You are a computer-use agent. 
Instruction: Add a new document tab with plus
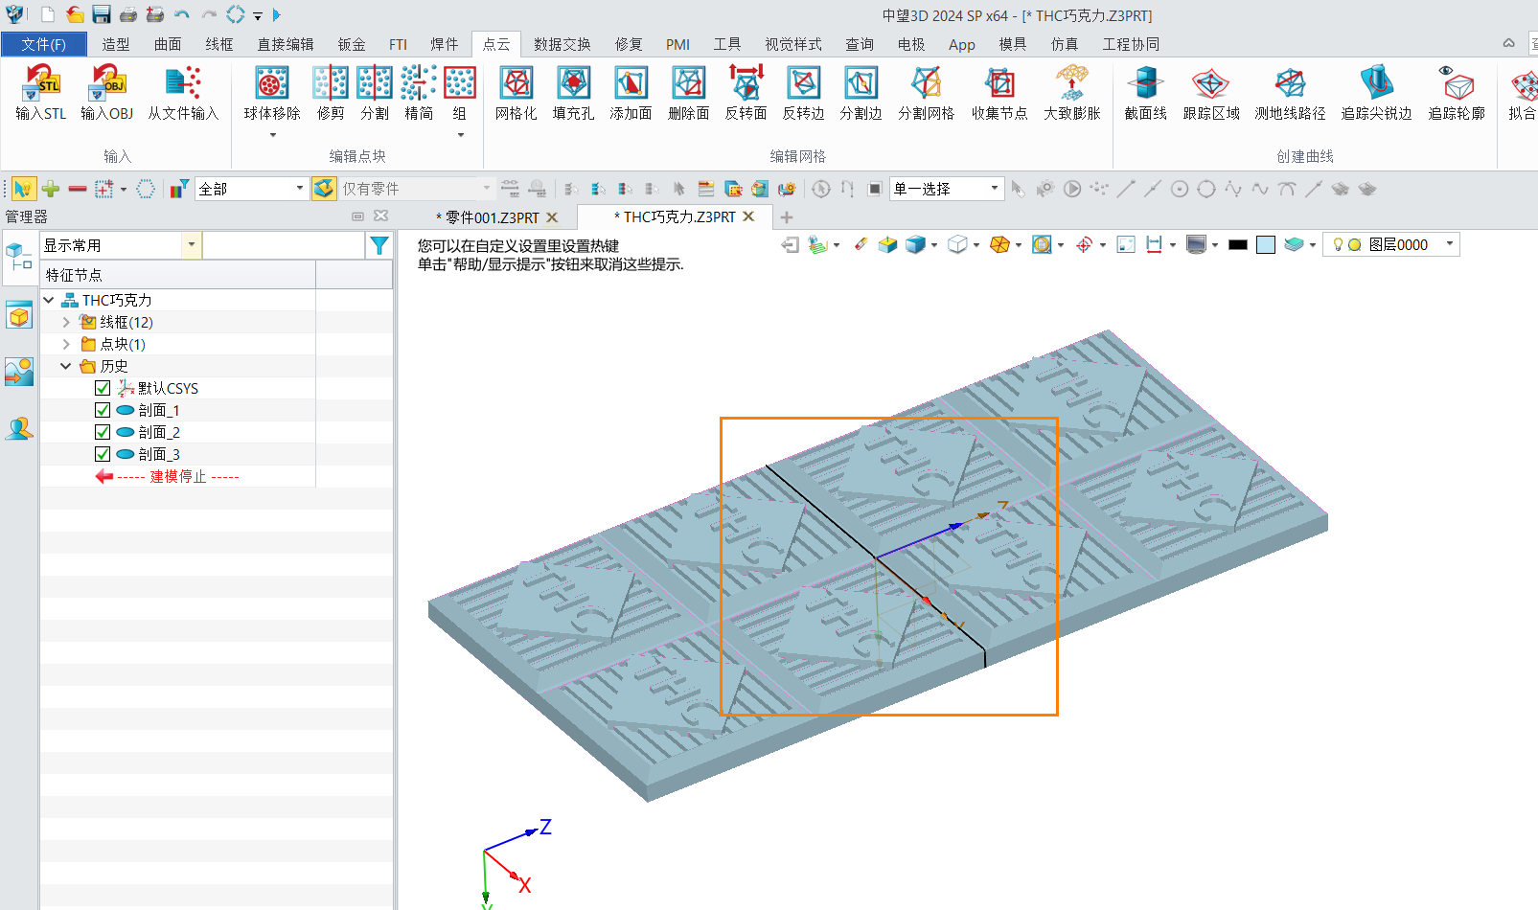tap(787, 217)
